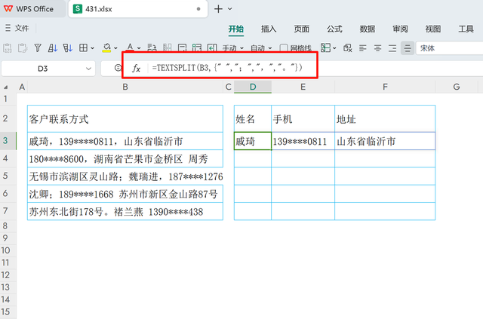
Task: Switch to the 页面 ribbon tab
Action: click(x=301, y=29)
